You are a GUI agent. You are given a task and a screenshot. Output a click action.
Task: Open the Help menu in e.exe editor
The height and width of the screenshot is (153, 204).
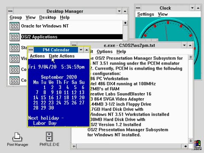click(x=121, y=51)
